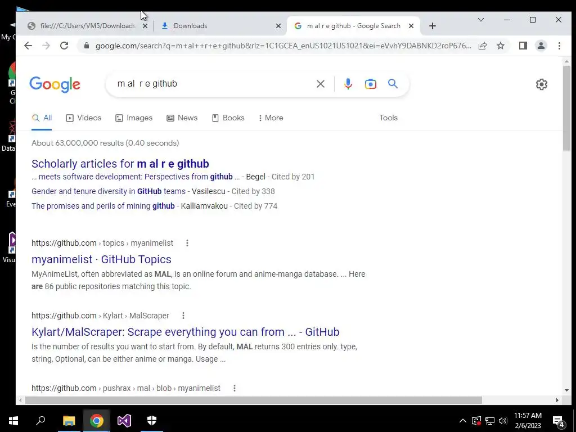Open The promises and perils of mining github
576x432 pixels.
(103, 206)
